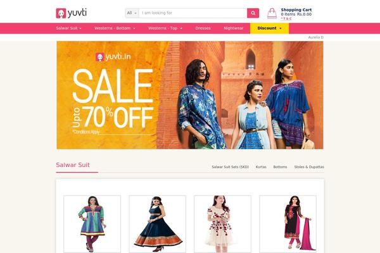Expand the Salwar Suit menu

point(68,28)
